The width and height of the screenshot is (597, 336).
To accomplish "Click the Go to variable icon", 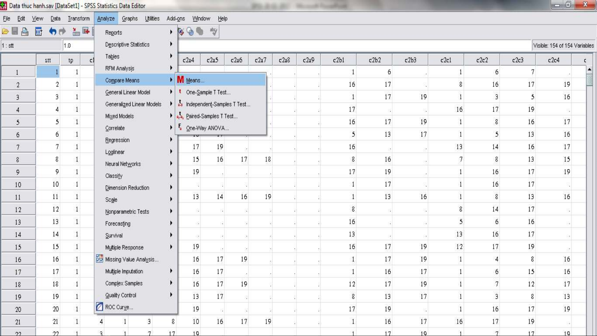I will pyautogui.click(x=86, y=31).
